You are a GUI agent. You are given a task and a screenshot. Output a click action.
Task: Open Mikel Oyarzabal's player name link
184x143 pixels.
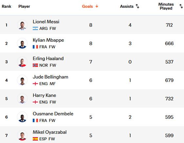(50, 132)
